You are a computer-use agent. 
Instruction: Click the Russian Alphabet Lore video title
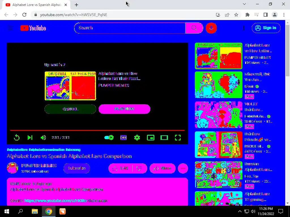coord(258,167)
